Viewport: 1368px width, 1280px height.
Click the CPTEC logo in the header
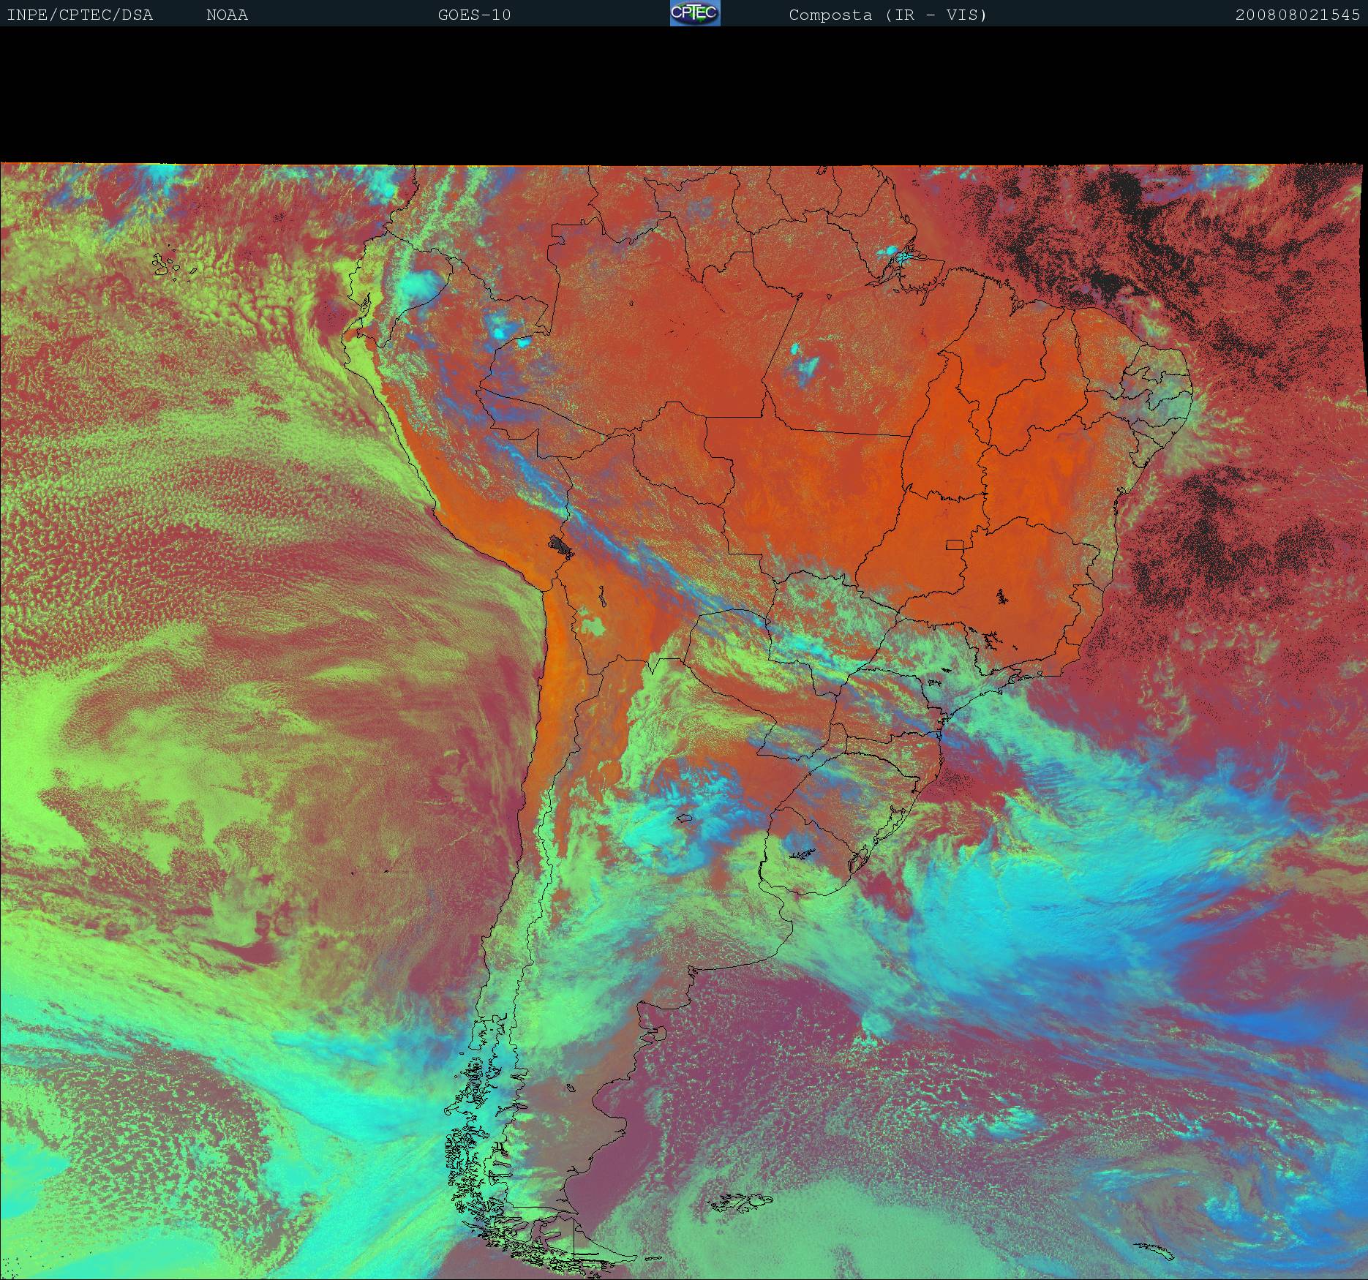[x=694, y=13]
